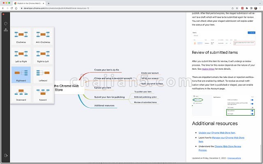Select the Additional resources mind map node
This screenshot has height=164, width=263.
(x=104, y=105)
